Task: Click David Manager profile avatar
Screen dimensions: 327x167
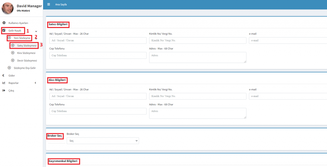Action: (8, 8)
